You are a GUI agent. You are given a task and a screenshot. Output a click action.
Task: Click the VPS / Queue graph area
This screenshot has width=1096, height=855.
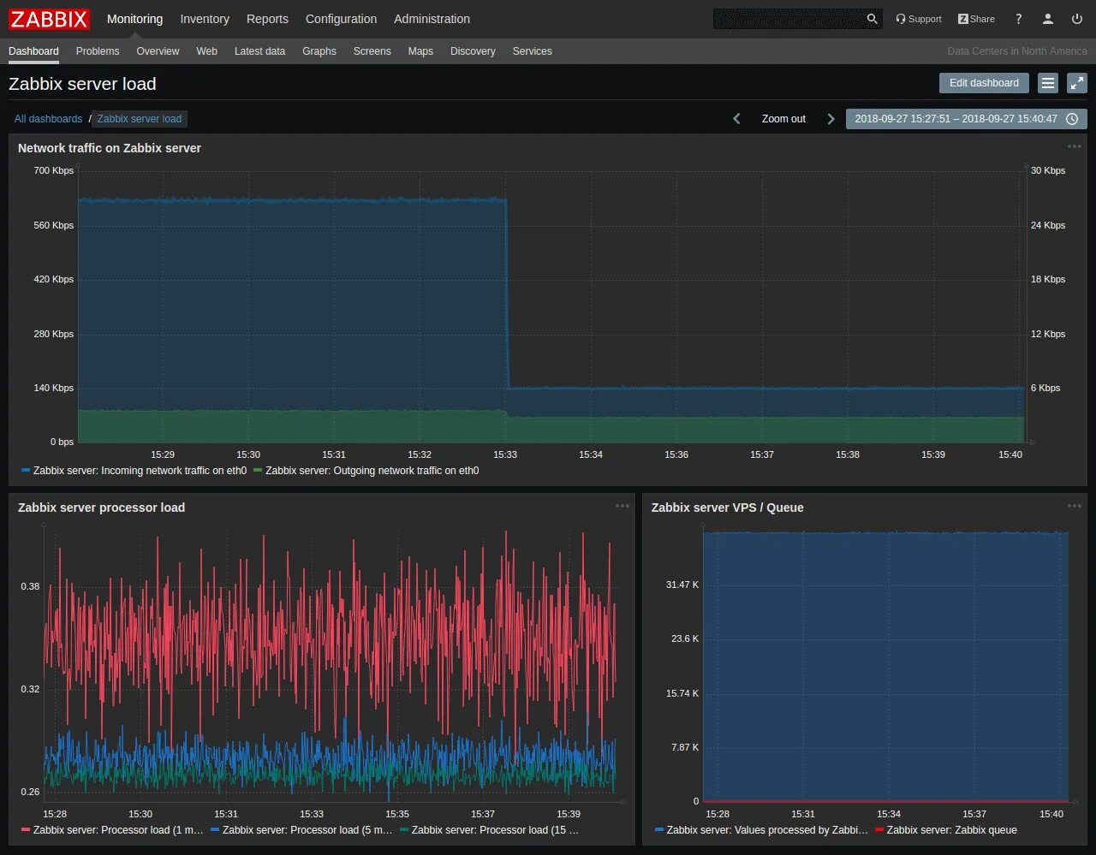[886, 665]
